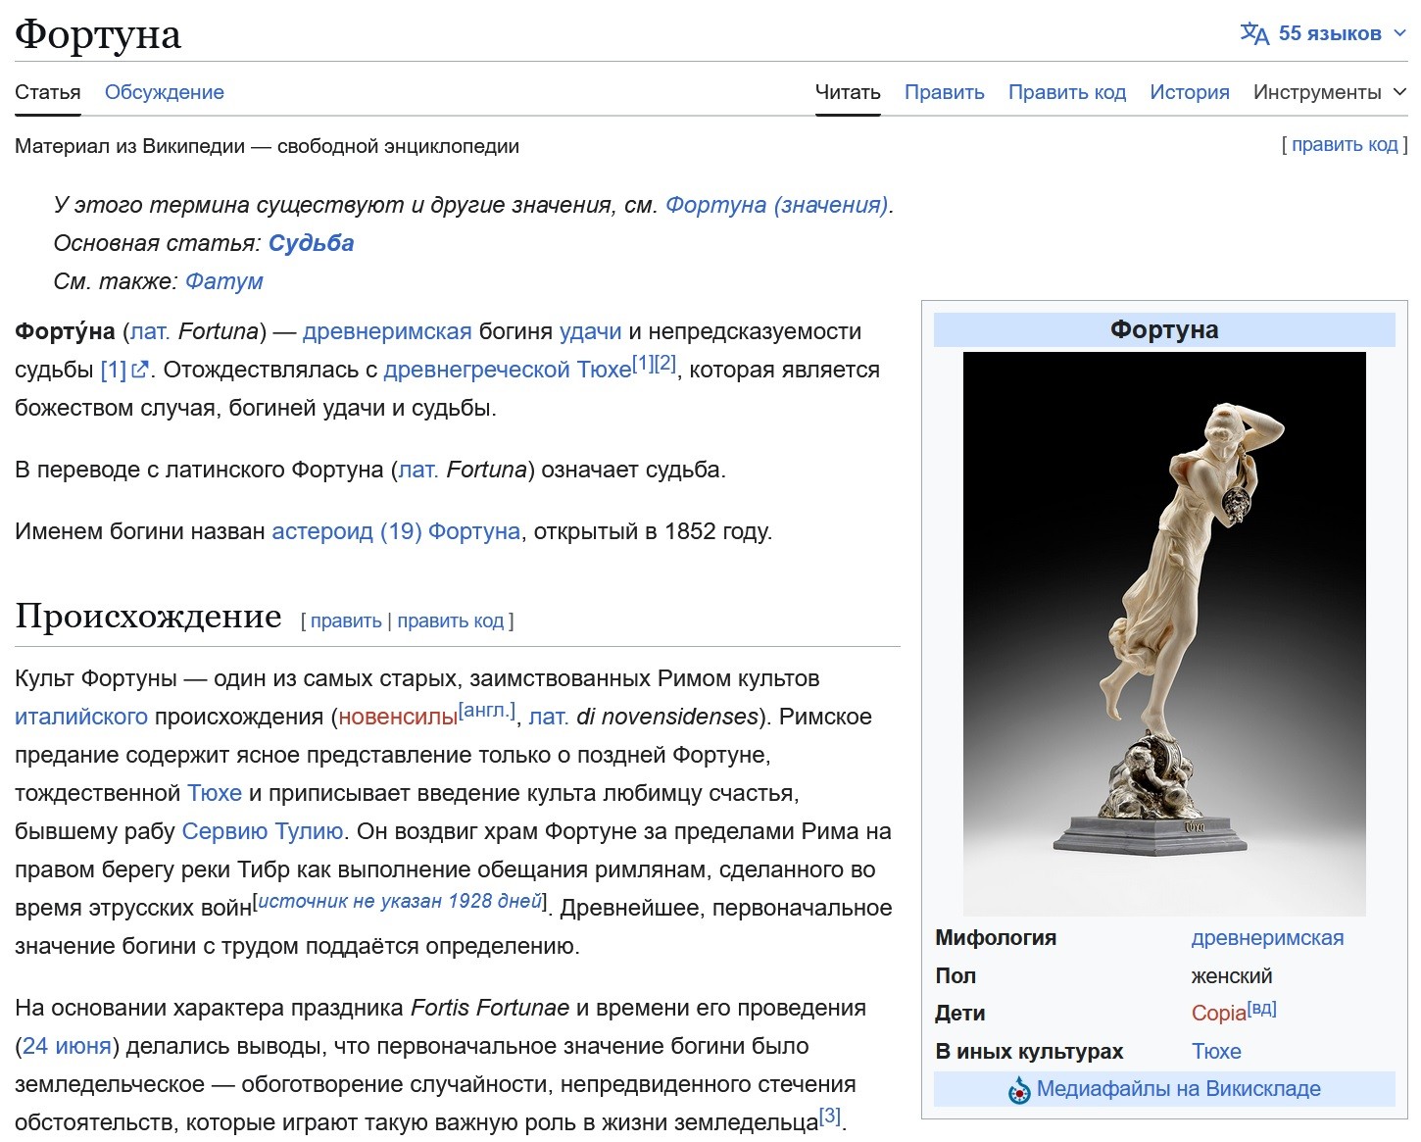Viewport: 1421px width, 1142px height.
Task: Click superscript footnote [2] after Тюхе
Action: (665, 363)
